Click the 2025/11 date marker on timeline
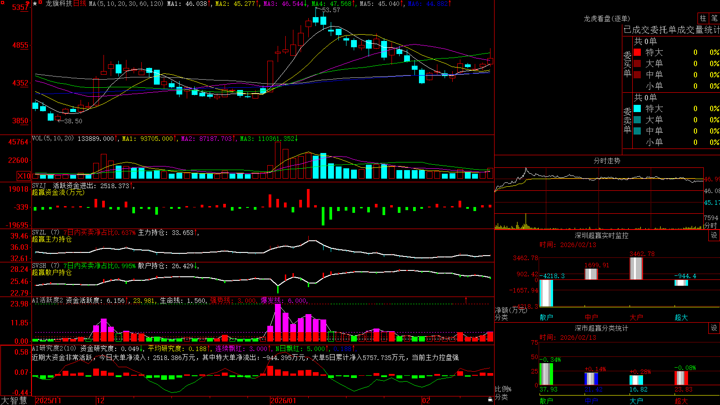The width and height of the screenshot is (720, 405). click(48, 400)
